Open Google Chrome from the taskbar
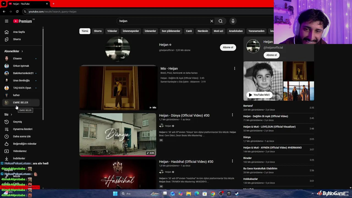This screenshot has height=198, width=352. (213, 194)
